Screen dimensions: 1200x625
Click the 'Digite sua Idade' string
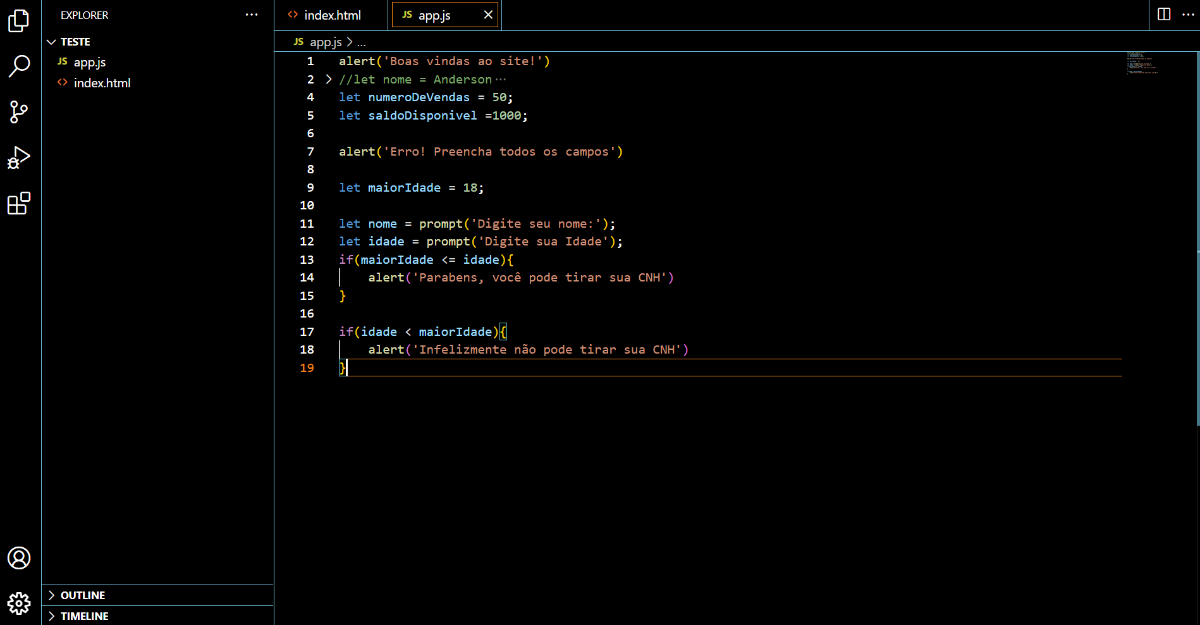click(544, 242)
